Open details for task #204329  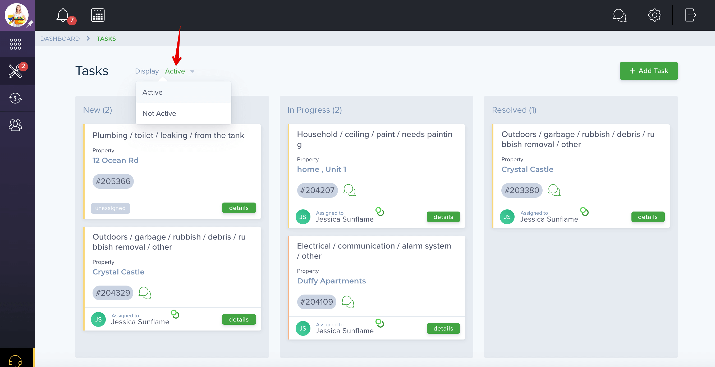click(239, 319)
